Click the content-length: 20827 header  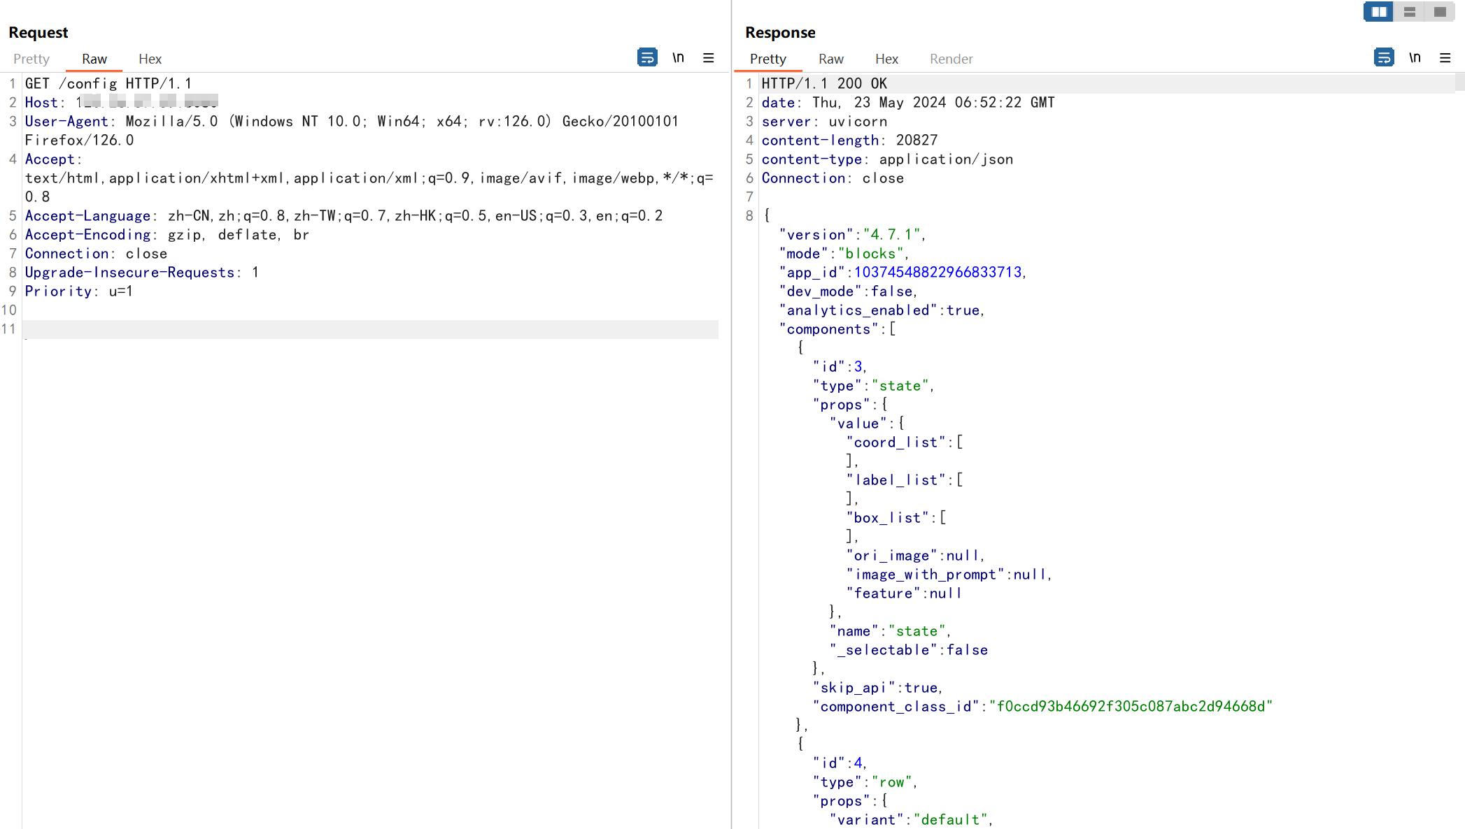point(849,140)
